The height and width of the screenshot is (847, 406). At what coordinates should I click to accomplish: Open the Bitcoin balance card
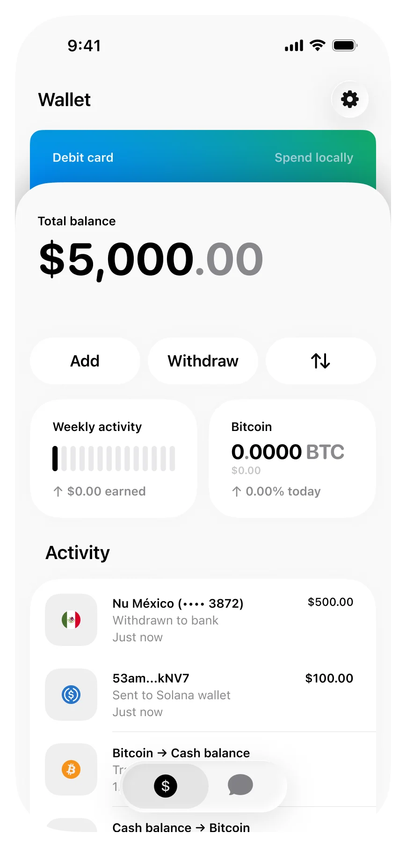point(292,459)
